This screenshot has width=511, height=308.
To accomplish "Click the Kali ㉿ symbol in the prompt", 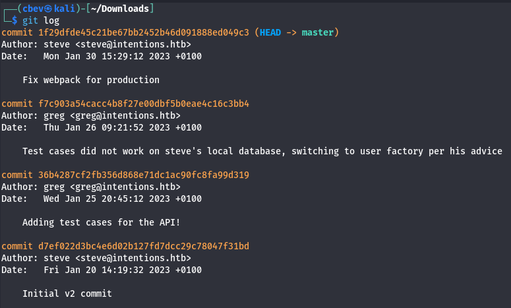I will [x=44, y=9].
